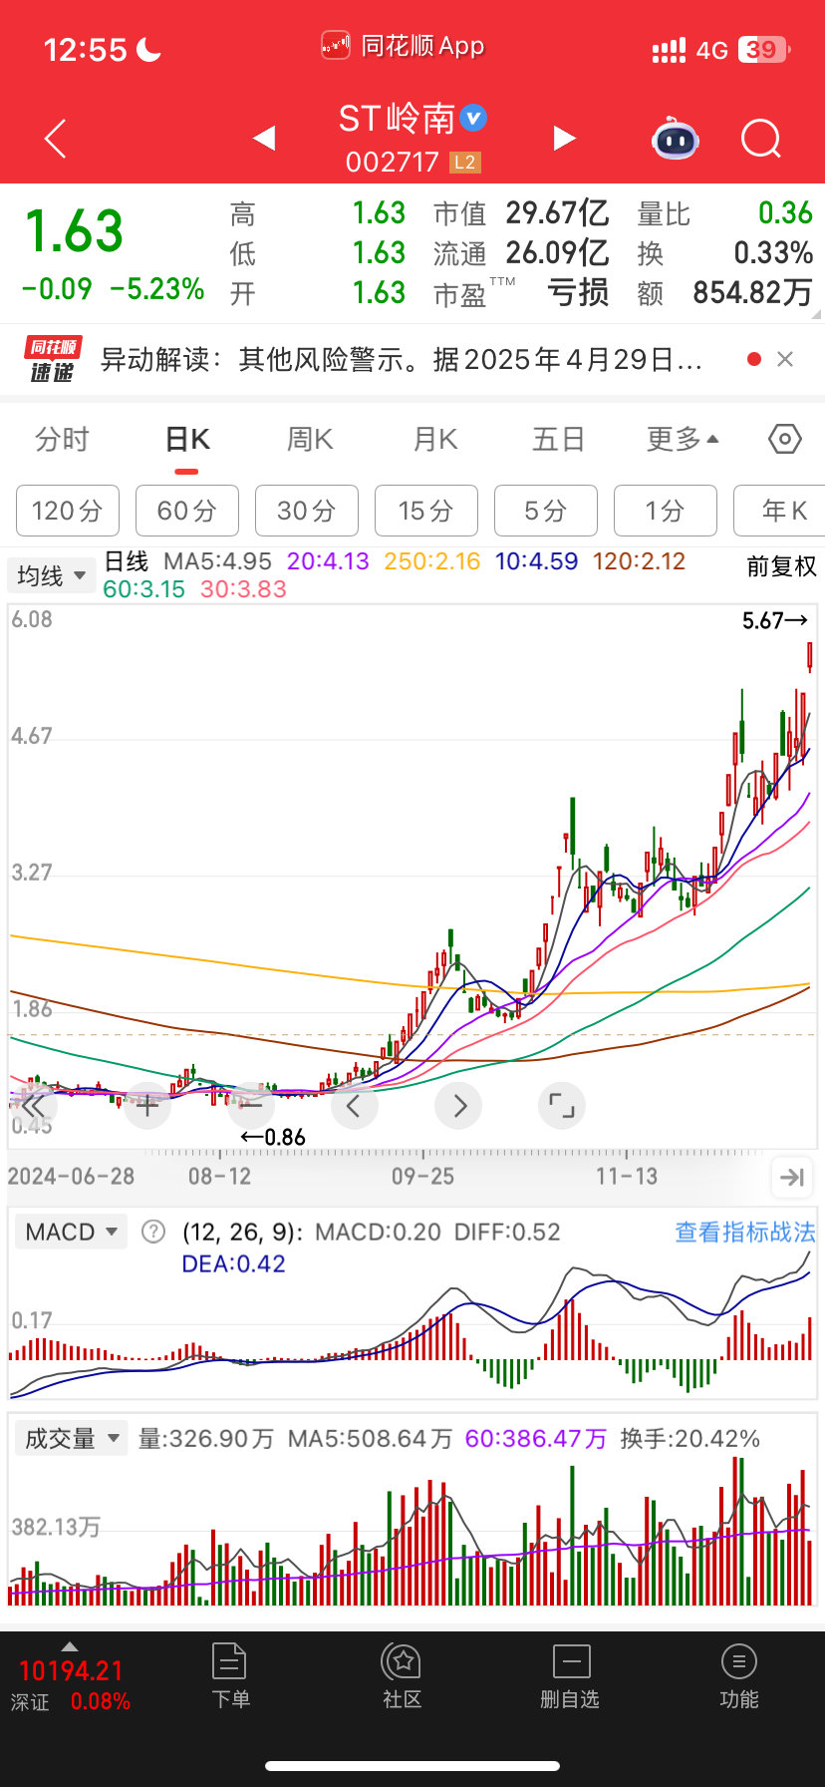The width and height of the screenshot is (825, 1787).
Task: Read the 异动解读 news headline
Action: 401,359
